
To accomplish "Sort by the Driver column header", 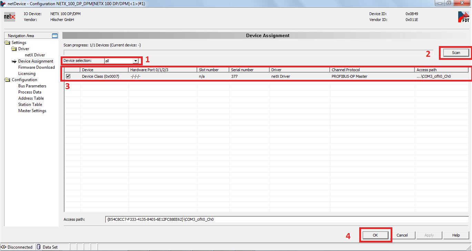I will (x=300, y=70).
